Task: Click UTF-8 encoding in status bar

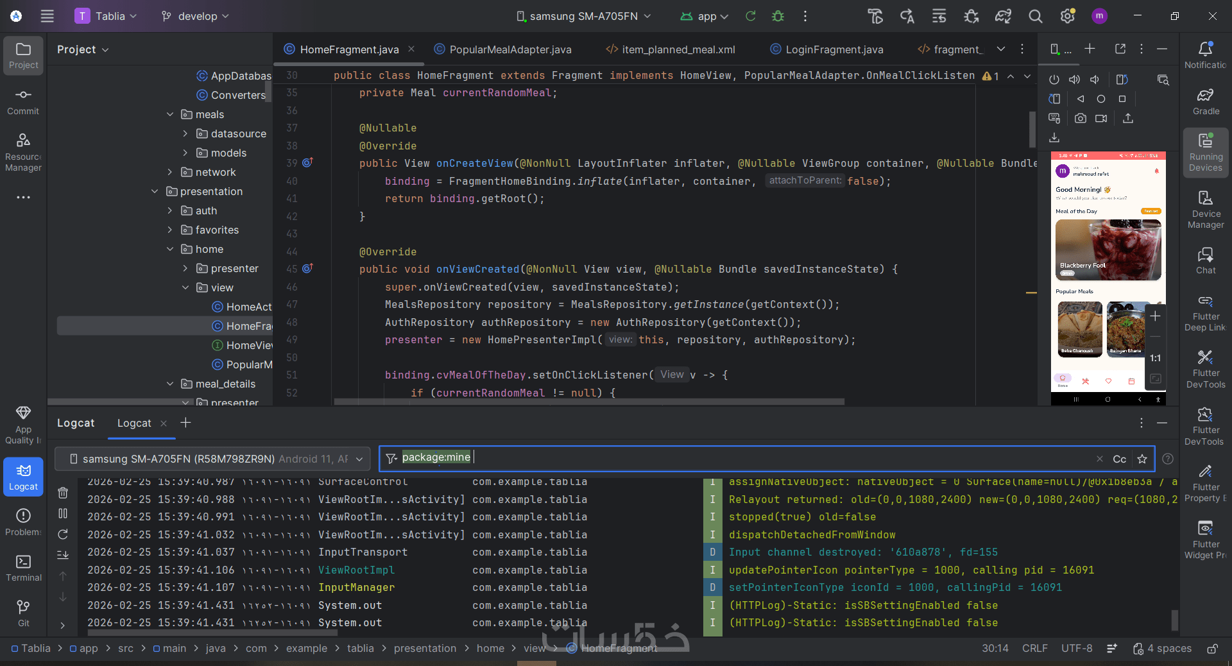Action: 1076,648
